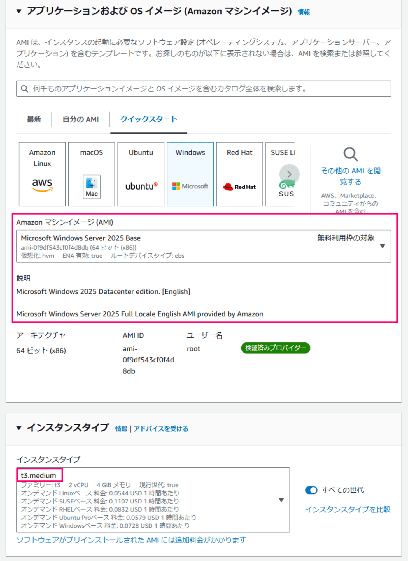
Task: Click the SUSE base price 0.1107 USD line
Action: click(100, 501)
